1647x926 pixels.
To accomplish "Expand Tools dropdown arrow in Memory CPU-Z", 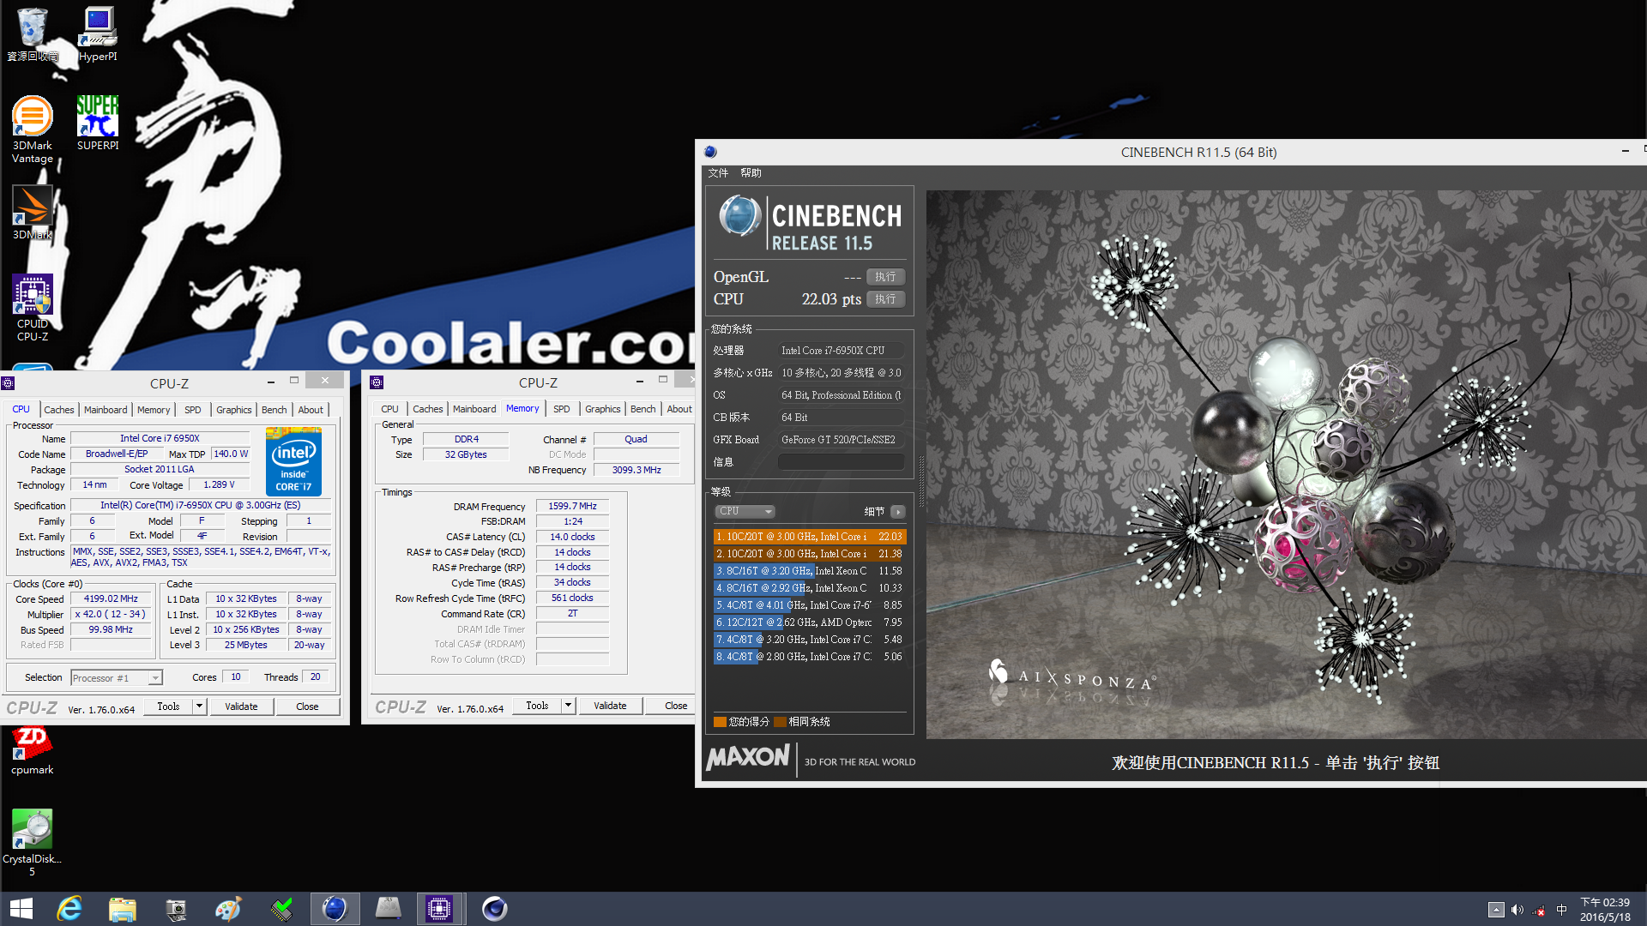I will [568, 706].
